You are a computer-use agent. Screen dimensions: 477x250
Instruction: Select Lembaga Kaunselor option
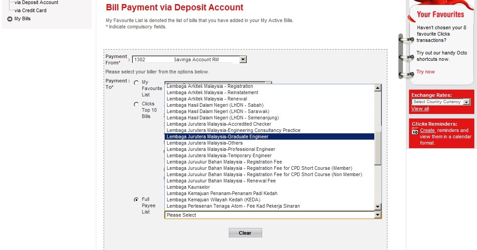[x=269, y=187]
